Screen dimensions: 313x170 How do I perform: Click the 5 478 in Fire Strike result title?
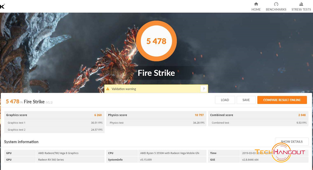[x=29, y=102]
